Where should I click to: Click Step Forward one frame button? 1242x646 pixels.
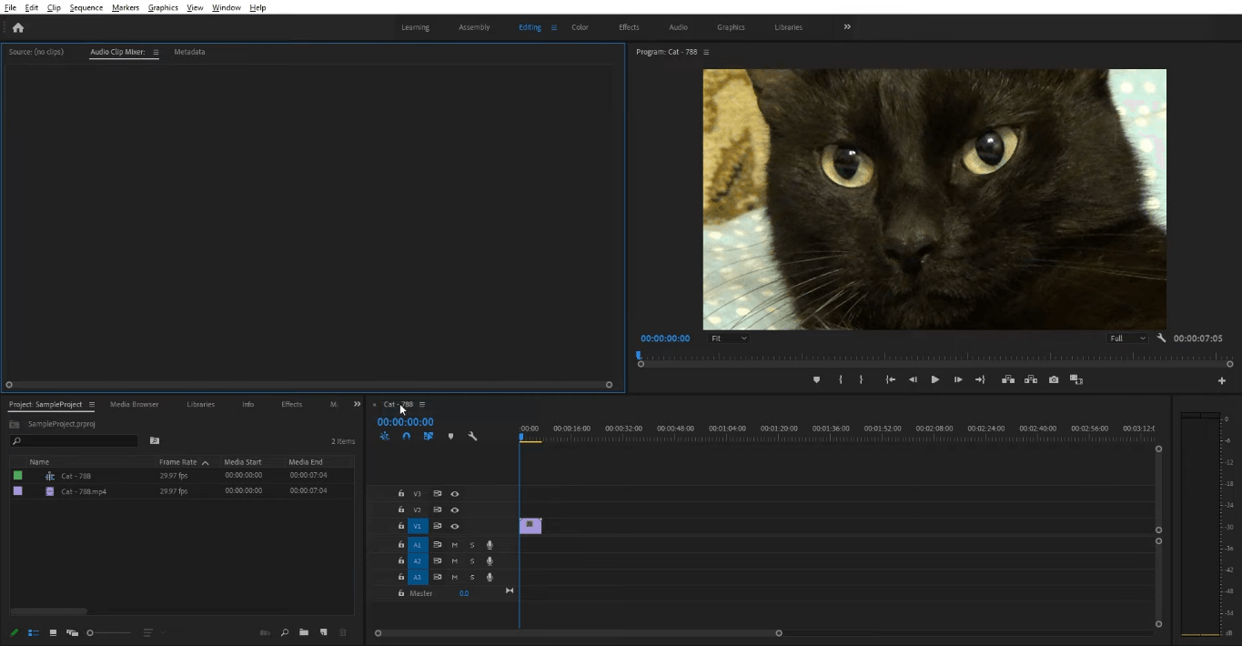click(957, 379)
